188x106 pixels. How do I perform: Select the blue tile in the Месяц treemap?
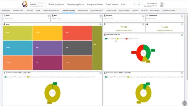coord(18,48)
